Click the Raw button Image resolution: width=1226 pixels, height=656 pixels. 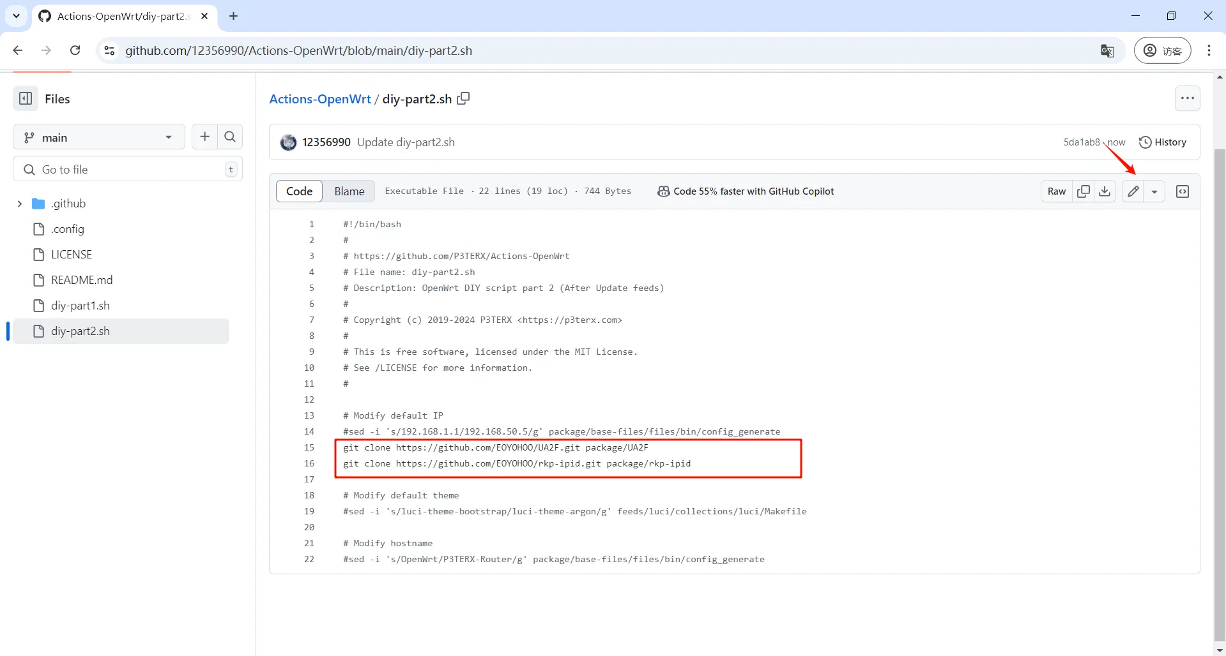pyautogui.click(x=1056, y=191)
